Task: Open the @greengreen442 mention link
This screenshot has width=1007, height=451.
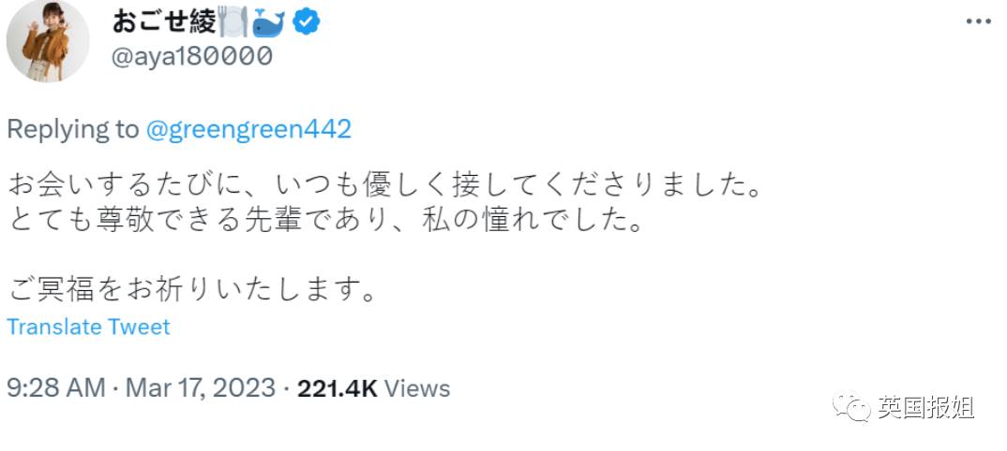Action: (x=248, y=129)
